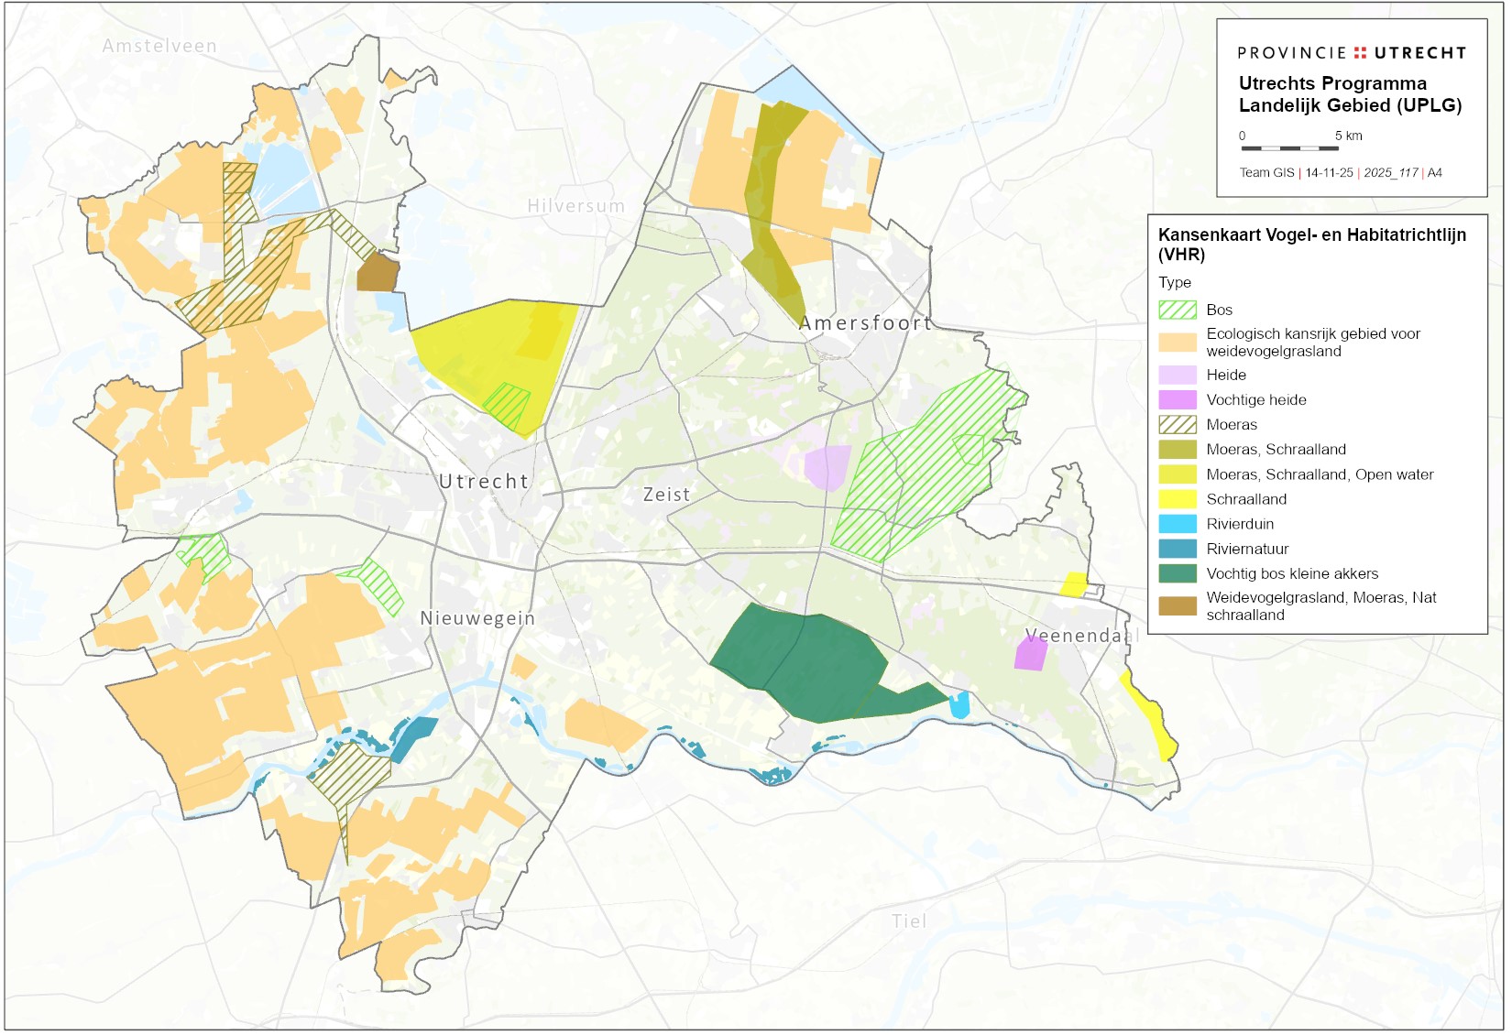
Task: Click the purple polygon near Veenendaal
Action: 1031,654
